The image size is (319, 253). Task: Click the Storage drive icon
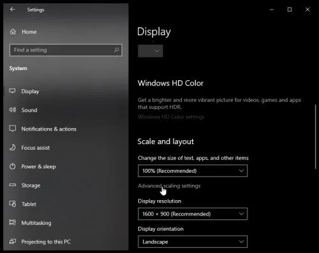point(13,185)
